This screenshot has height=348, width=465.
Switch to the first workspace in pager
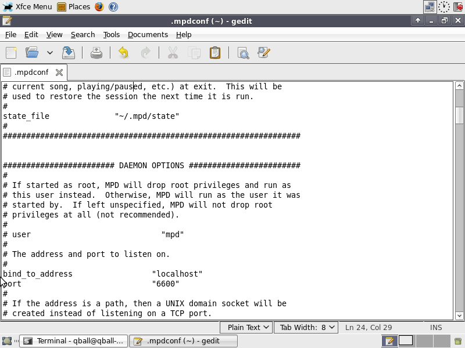389,341
